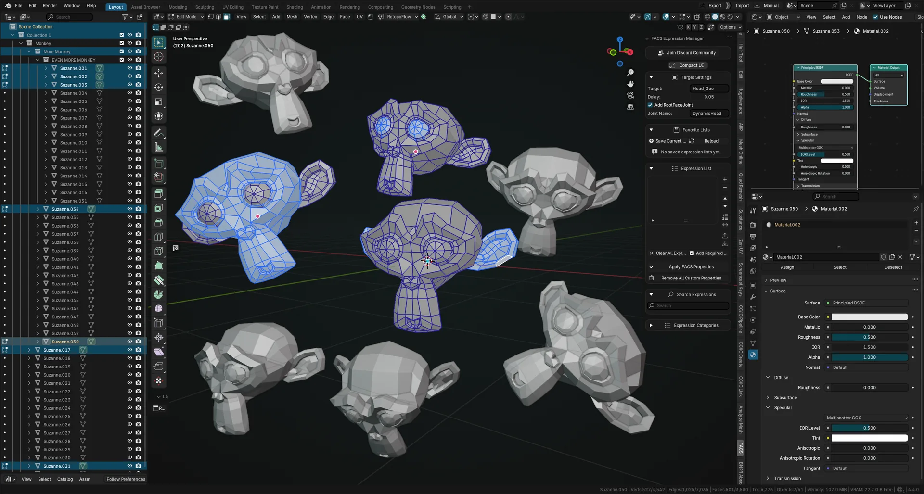Viewport: 924px width, 494px height.
Task: Open the Material properties tab icon
Action: click(x=753, y=355)
